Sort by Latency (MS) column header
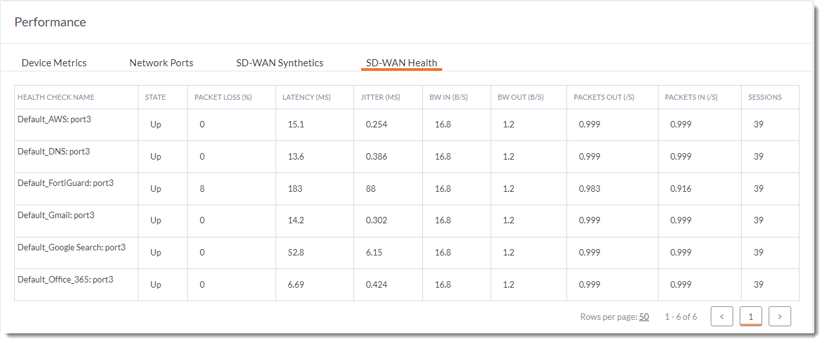Image resolution: width=824 pixels, height=343 pixels. point(306,97)
